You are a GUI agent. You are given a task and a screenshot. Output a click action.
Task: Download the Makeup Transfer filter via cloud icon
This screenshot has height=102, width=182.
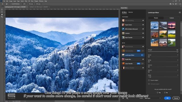[143, 68]
